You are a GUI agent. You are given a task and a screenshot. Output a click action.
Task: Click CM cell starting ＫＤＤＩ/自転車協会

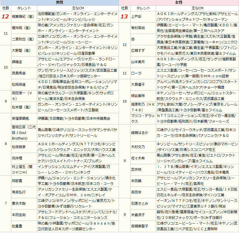click(x=78, y=85)
